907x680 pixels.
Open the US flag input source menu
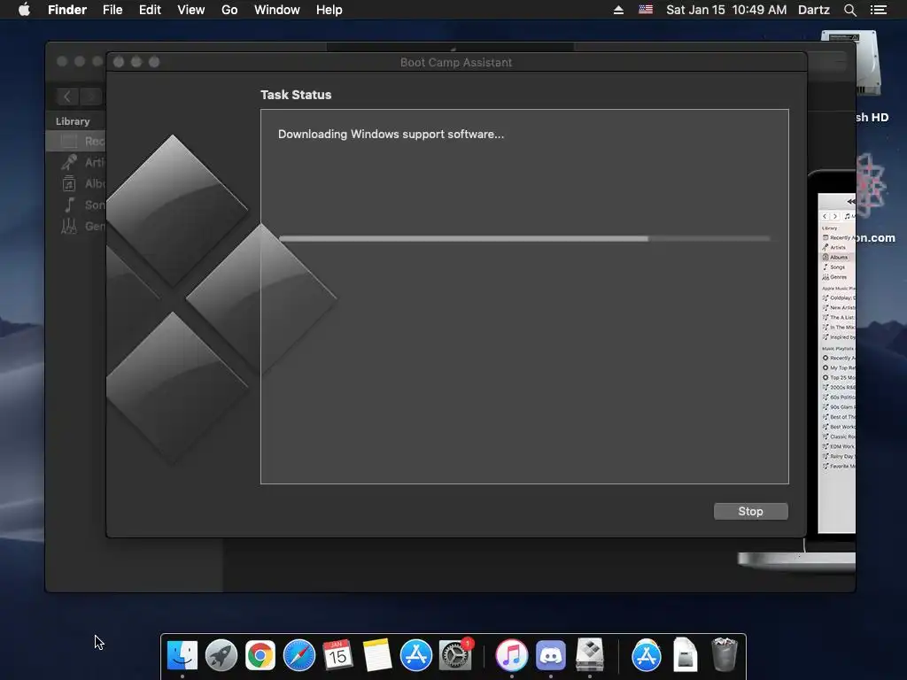coord(646,10)
